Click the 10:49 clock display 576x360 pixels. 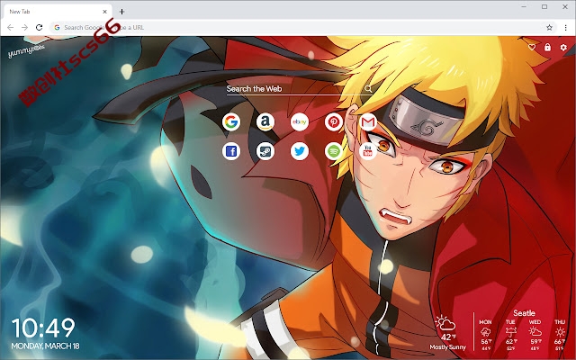(x=43, y=328)
